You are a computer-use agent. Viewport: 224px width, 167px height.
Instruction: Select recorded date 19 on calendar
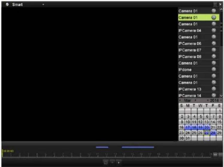point(200,127)
